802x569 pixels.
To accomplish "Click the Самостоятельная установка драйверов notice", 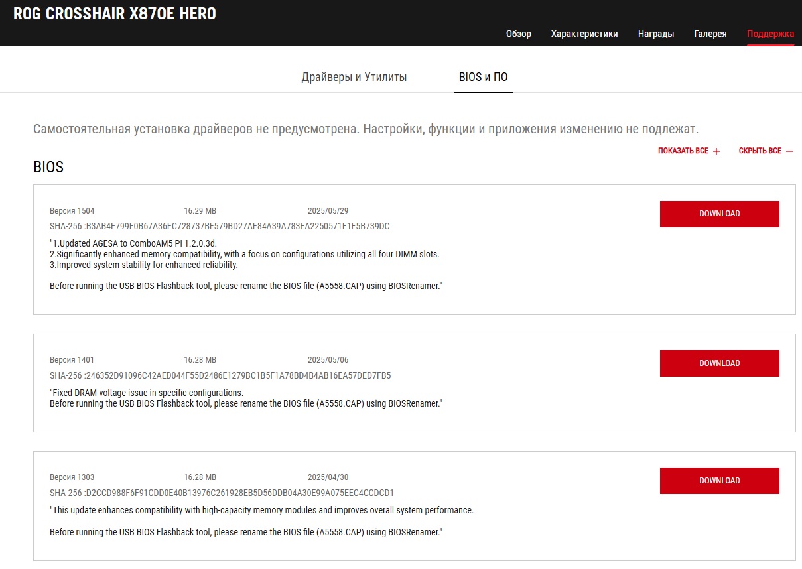I will (x=366, y=129).
